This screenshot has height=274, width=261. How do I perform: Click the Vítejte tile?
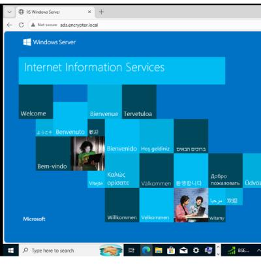pyautogui.click(x=96, y=179)
